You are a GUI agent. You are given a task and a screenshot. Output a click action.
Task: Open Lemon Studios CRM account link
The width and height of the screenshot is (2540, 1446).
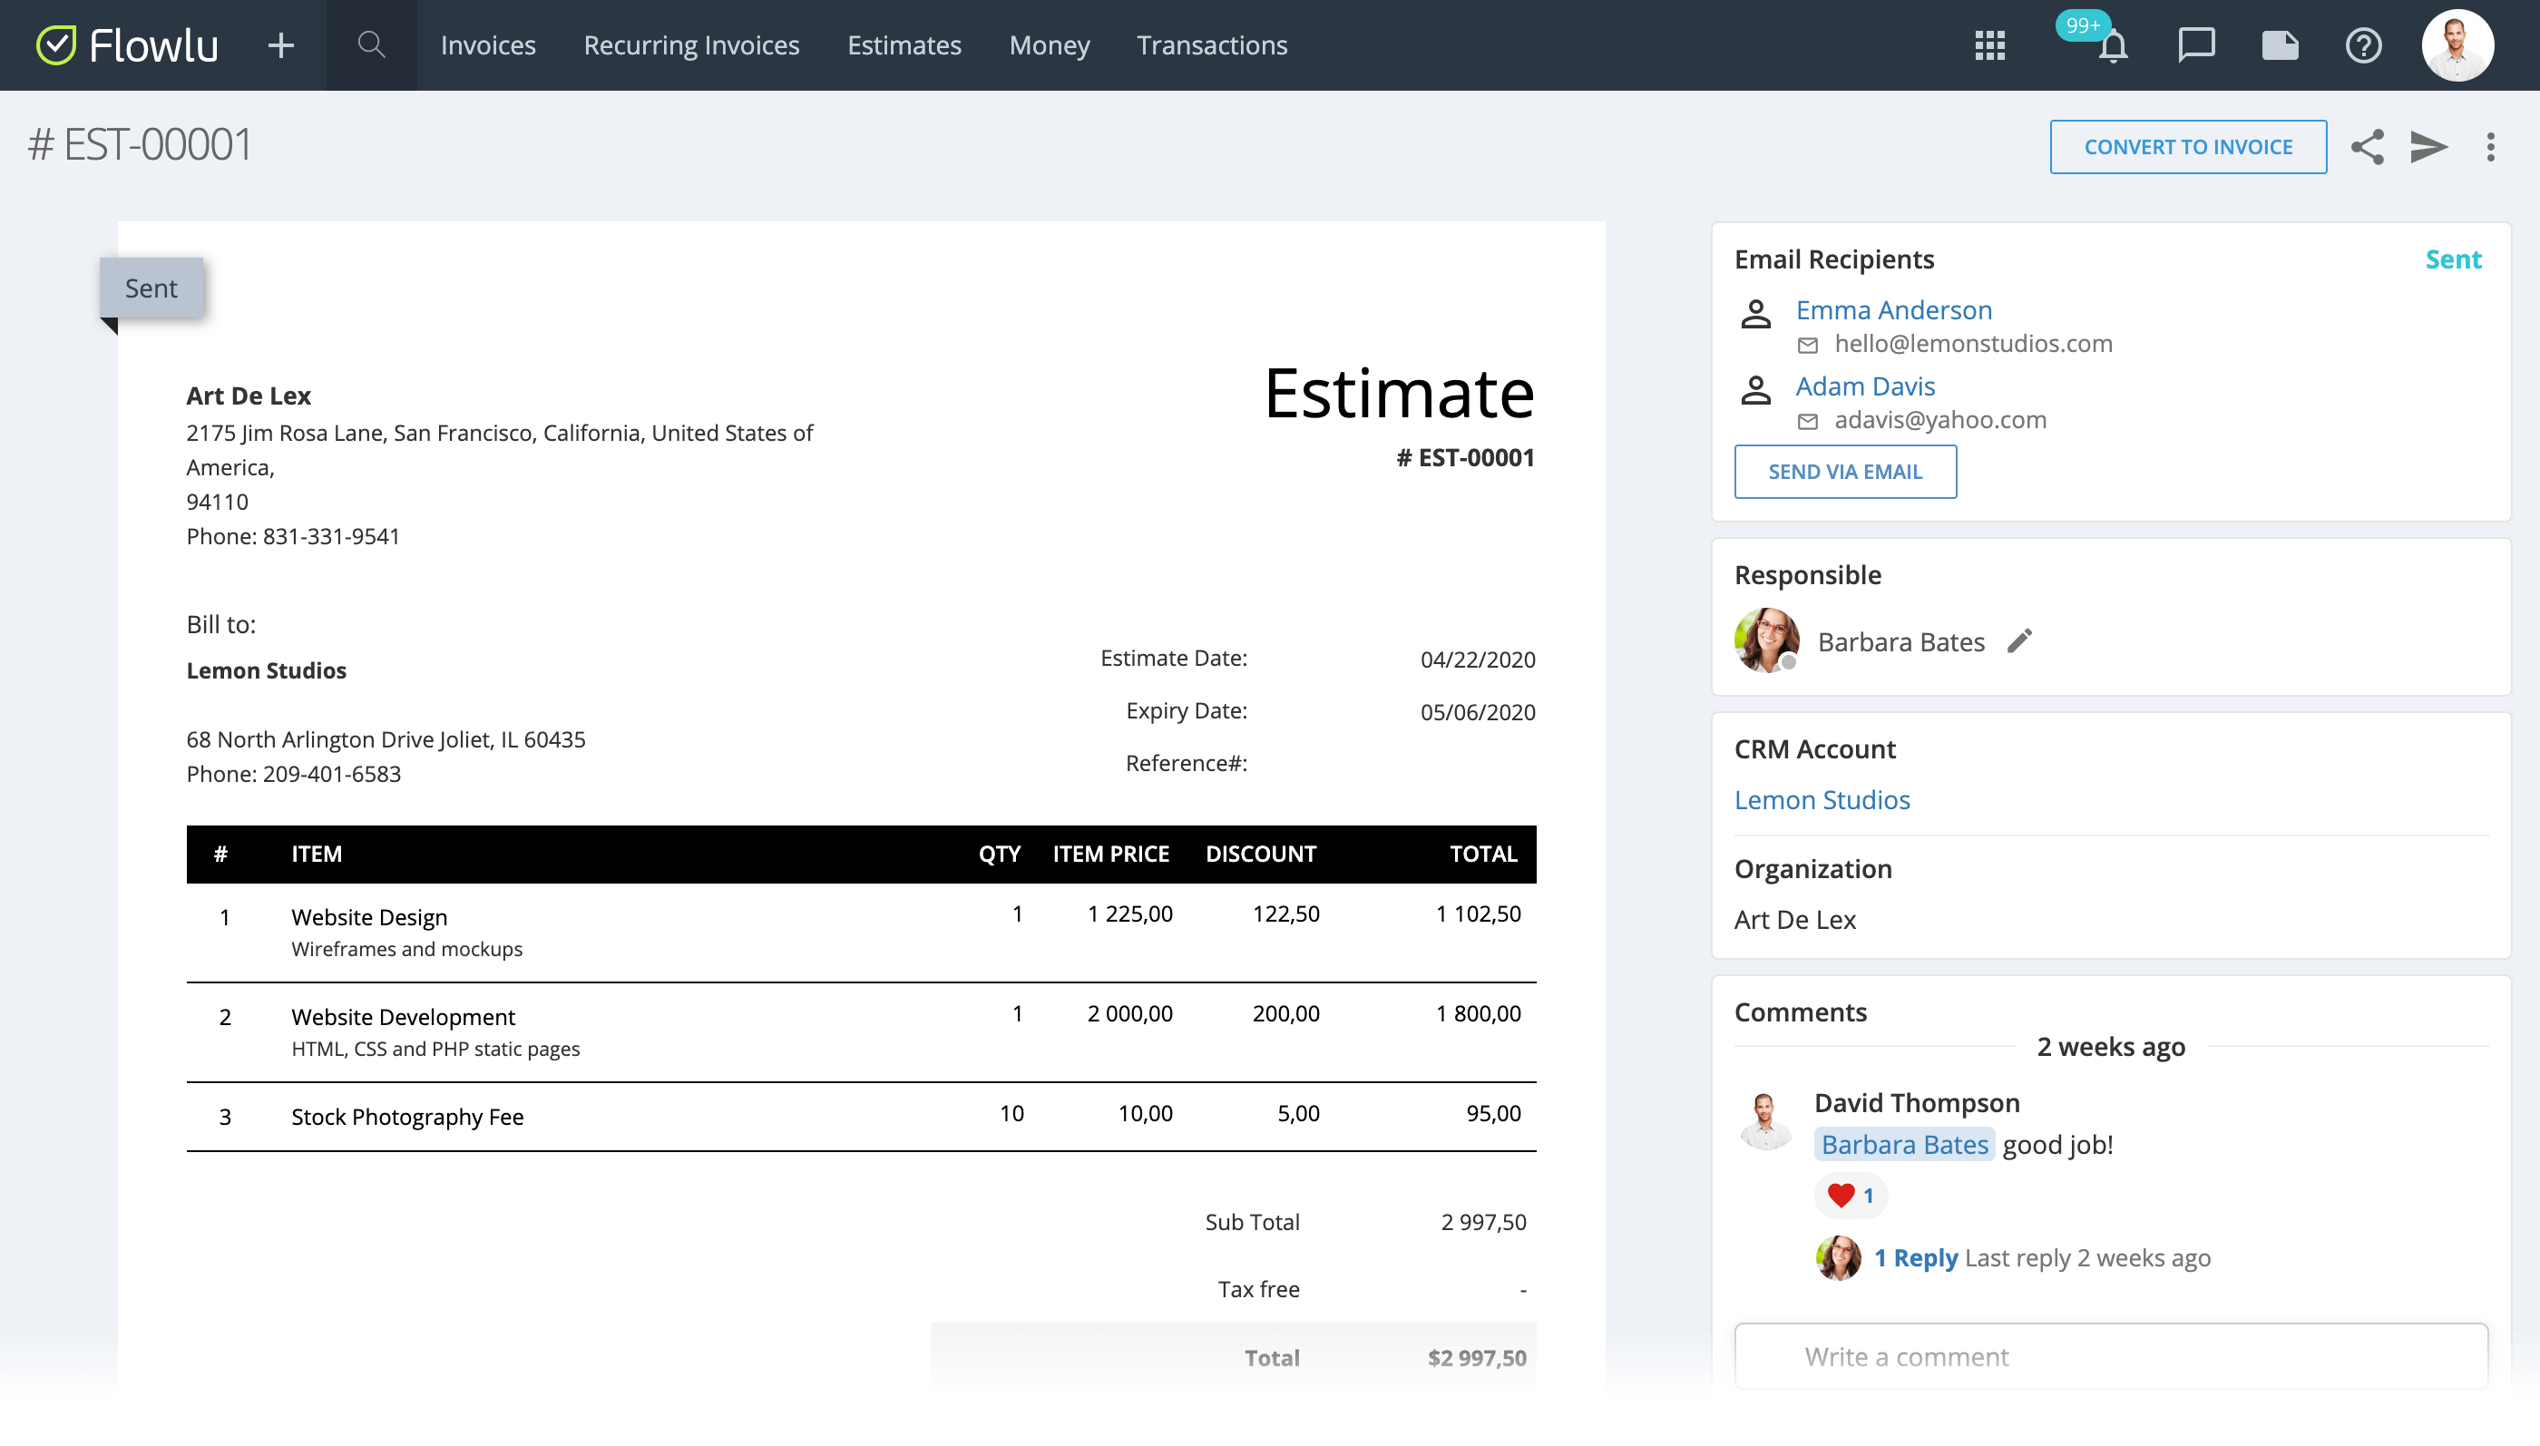click(1822, 799)
